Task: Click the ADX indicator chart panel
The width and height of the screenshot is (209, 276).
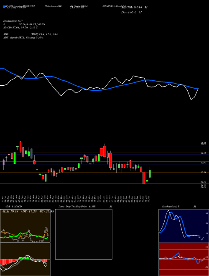Action: pos(25,226)
